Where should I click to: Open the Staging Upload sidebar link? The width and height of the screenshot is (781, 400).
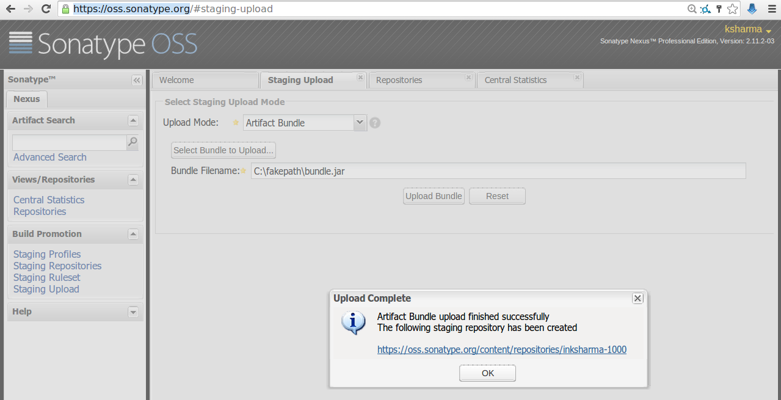(46, 289)
